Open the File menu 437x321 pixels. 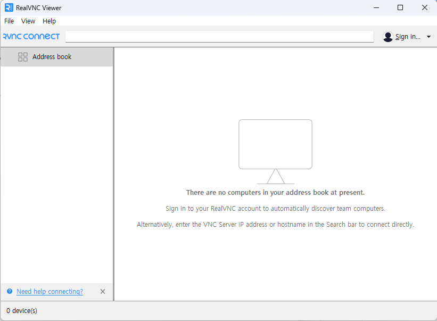click(x=9, y=21)
